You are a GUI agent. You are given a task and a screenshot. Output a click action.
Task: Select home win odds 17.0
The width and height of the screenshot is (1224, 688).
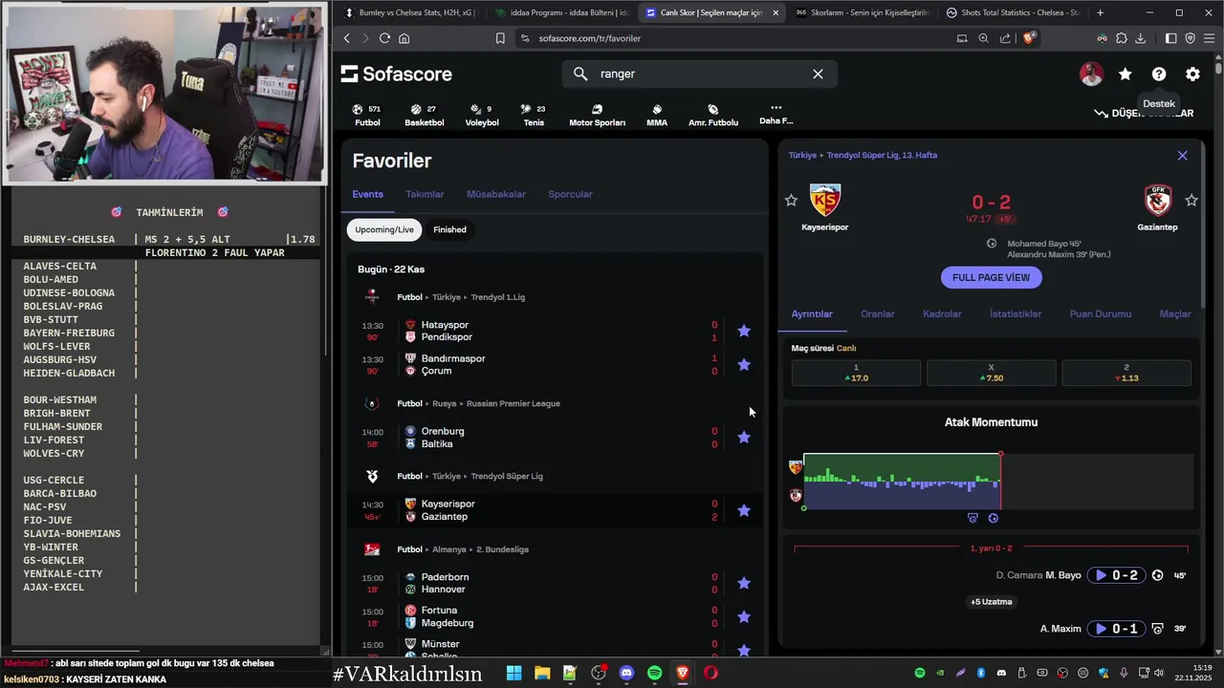coord(856,373)
